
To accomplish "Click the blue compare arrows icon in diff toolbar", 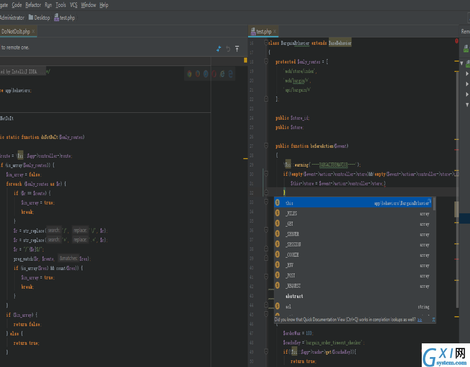I will [219, 49].
